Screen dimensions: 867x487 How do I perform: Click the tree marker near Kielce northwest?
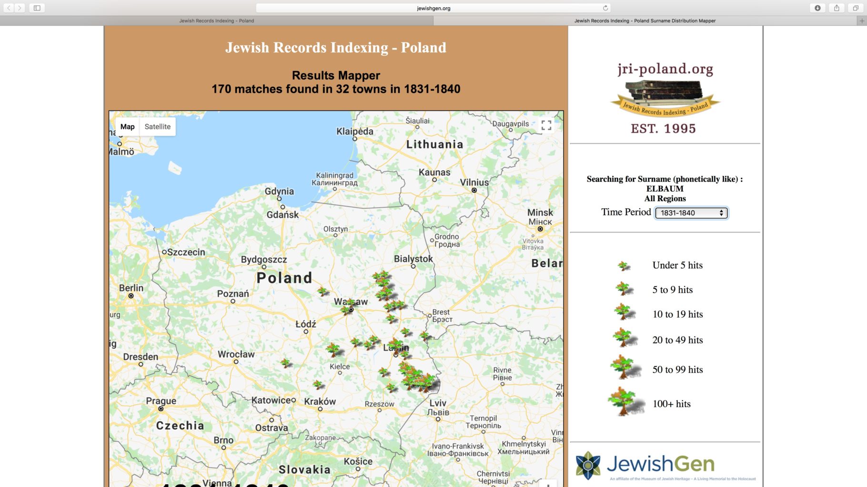point(334,350)
